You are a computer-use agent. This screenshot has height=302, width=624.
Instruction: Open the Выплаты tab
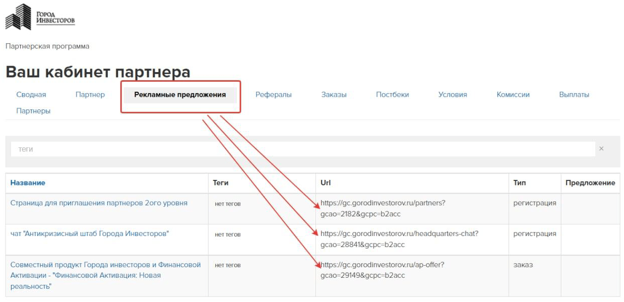coord(574,94)
